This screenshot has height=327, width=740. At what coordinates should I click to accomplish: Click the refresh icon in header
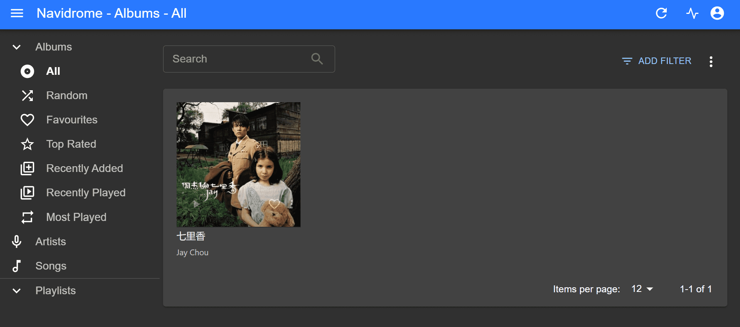point(661,13)
